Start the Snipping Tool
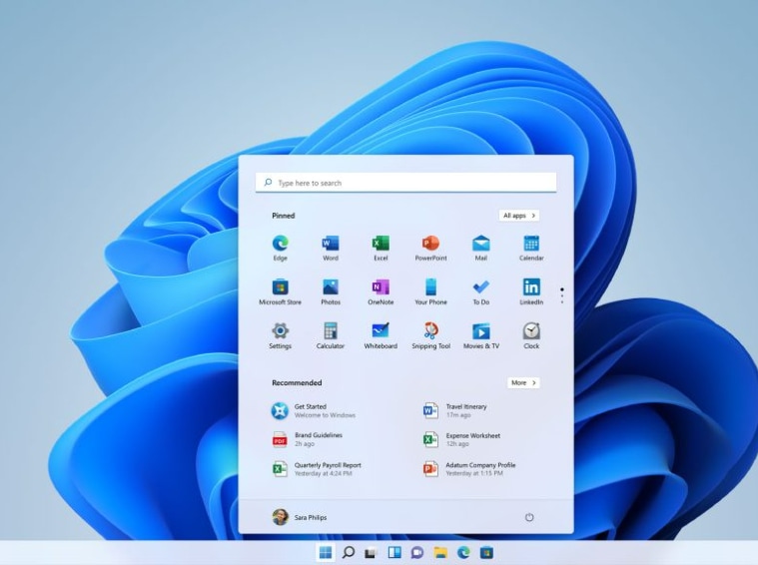Screen dimensions: 758x565 coord(430,336)
